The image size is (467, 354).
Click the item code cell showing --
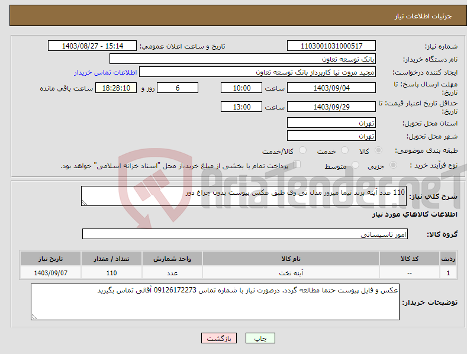(410, 273)
